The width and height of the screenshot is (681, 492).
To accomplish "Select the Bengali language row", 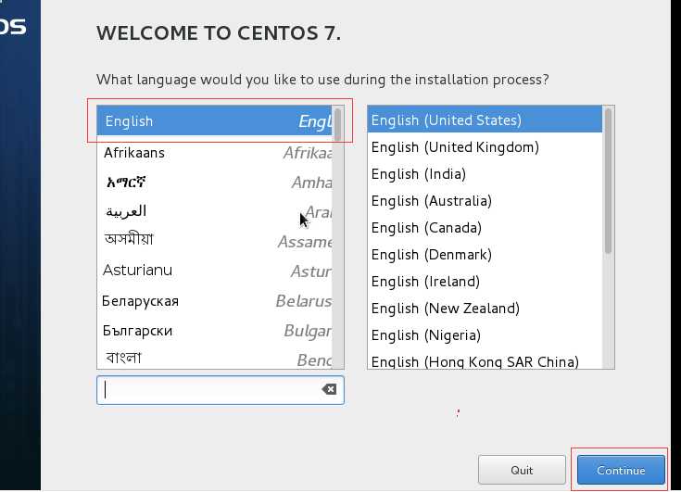I will pyautogui.click(x=215, y=358).
